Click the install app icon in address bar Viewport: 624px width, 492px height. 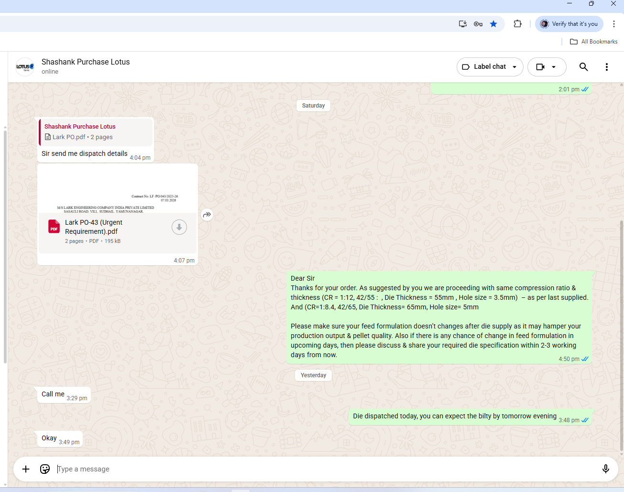pos(462,24)
